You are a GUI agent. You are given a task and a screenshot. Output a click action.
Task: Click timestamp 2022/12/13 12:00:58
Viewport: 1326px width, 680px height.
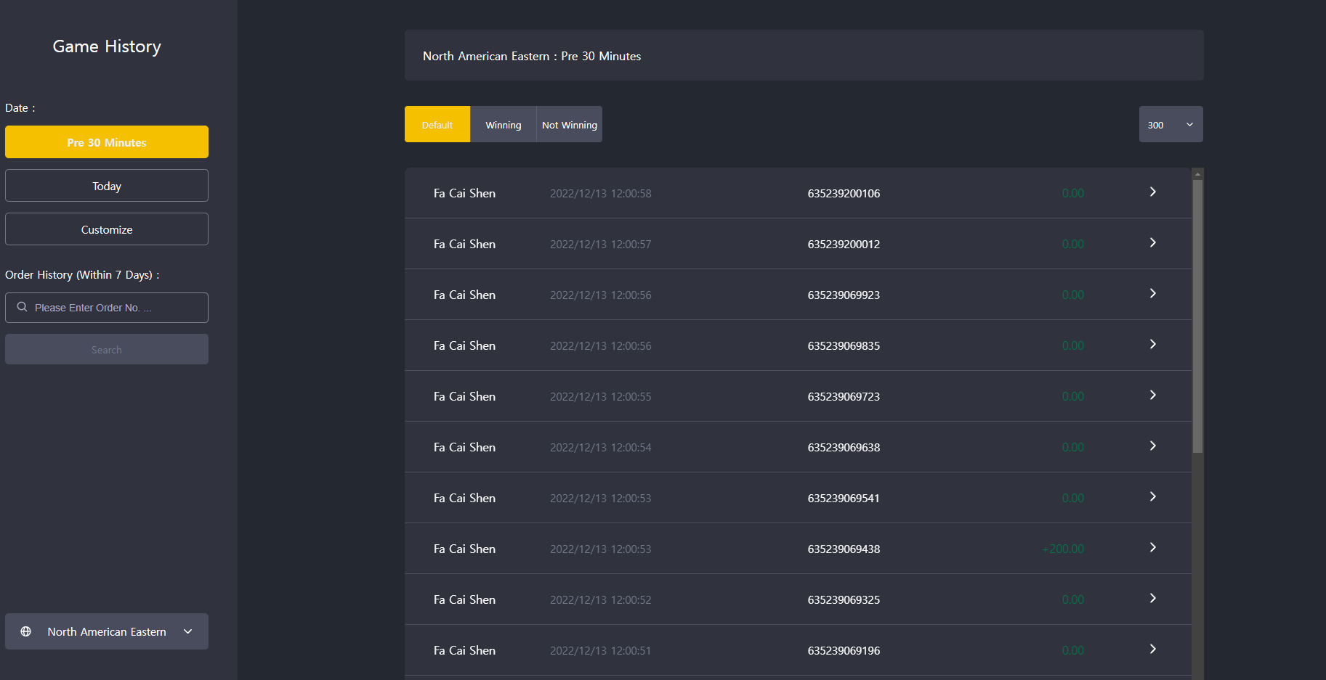(x=601, y=193)
